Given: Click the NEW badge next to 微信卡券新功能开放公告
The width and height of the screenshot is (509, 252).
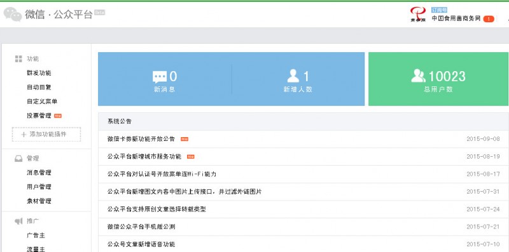Looking at the screenshot, I should 185,139.
